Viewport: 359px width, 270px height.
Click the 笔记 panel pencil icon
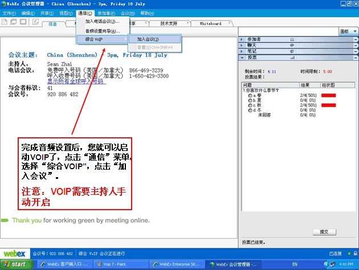pyautogui.click(x=292, y=51)
